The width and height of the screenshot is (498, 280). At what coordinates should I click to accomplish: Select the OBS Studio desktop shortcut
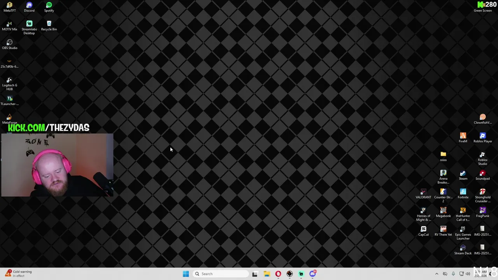[x=9, y=44]
